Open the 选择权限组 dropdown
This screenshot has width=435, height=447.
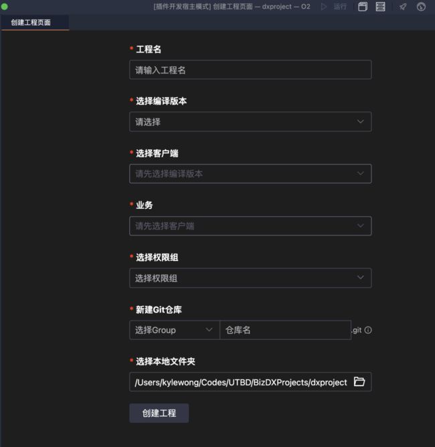pos(250,278)
